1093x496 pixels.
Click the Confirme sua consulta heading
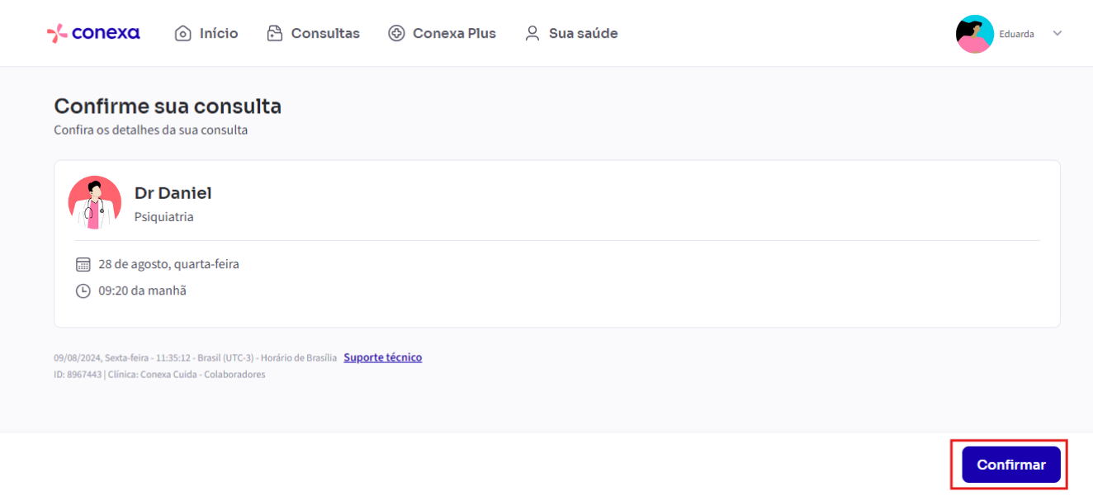coord(168,106)
